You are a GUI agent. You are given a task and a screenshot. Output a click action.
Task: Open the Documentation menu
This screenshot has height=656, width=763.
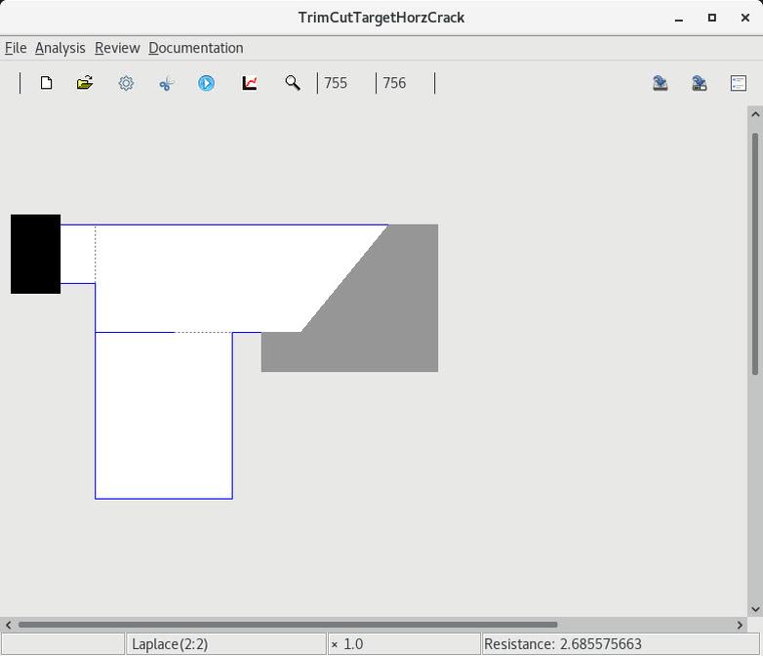point(195,48)
